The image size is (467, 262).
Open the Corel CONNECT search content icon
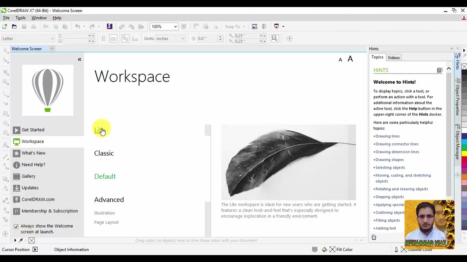[x=109, y=27]
